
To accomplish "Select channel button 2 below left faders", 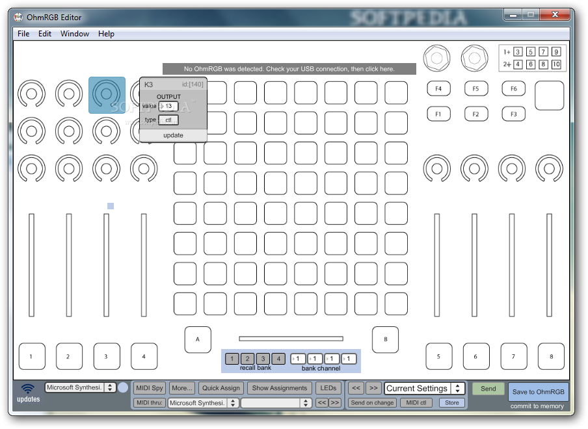I will pos(69,356).
